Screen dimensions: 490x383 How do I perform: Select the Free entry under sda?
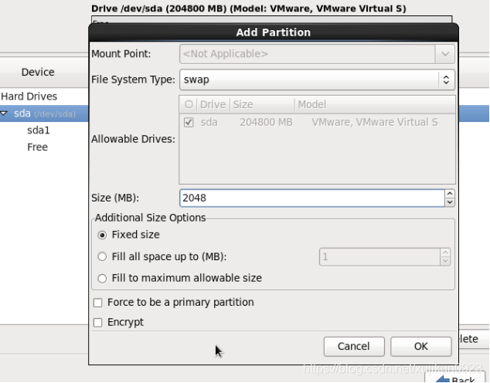(x=38, y=147)
